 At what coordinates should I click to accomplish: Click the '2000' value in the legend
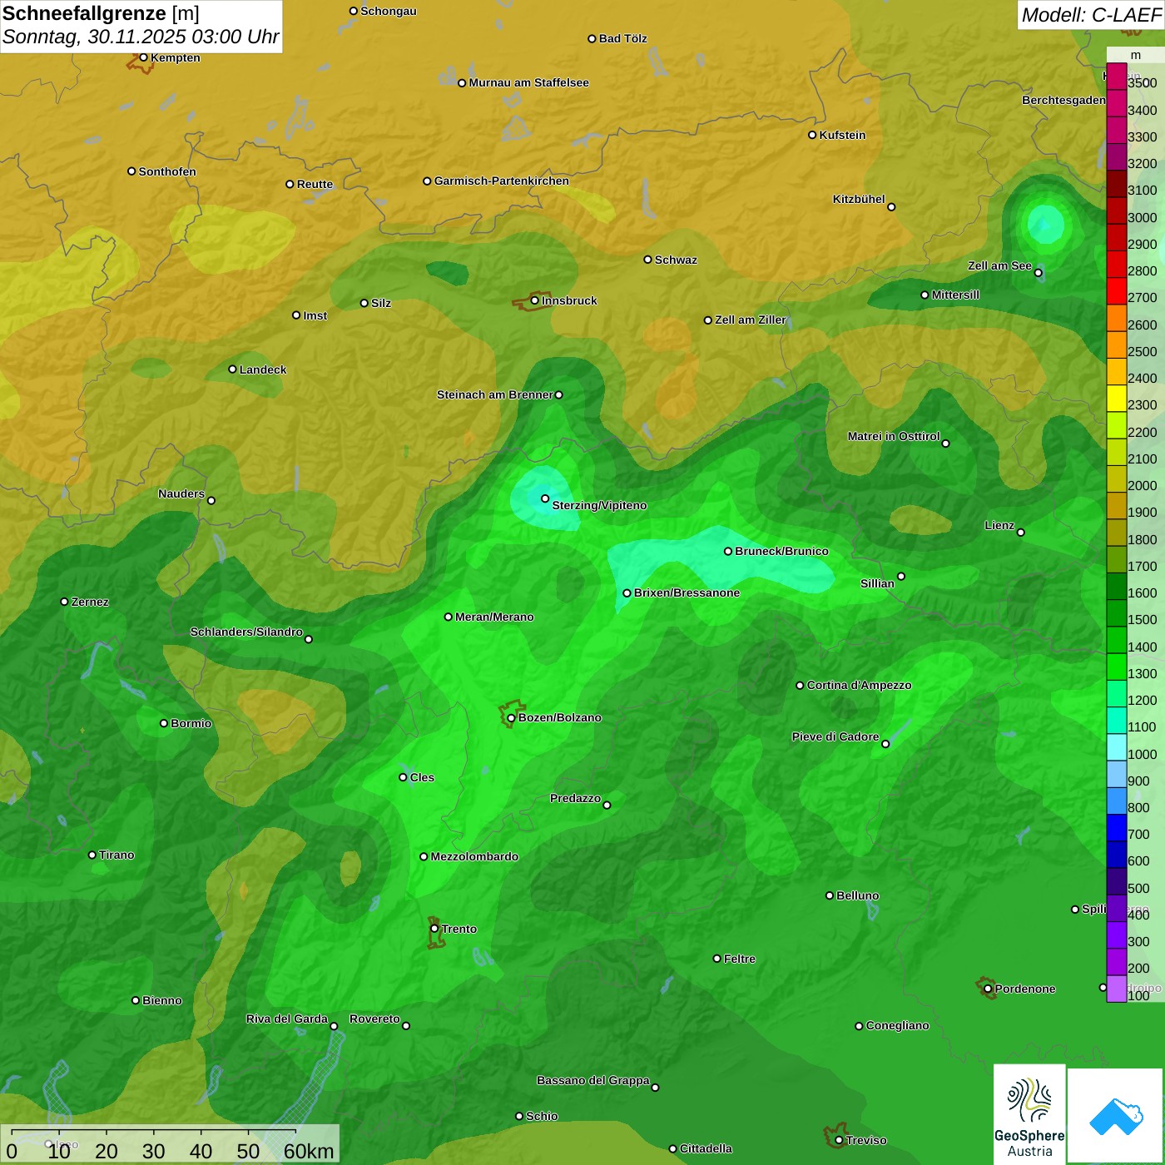tap(1143, 485)
